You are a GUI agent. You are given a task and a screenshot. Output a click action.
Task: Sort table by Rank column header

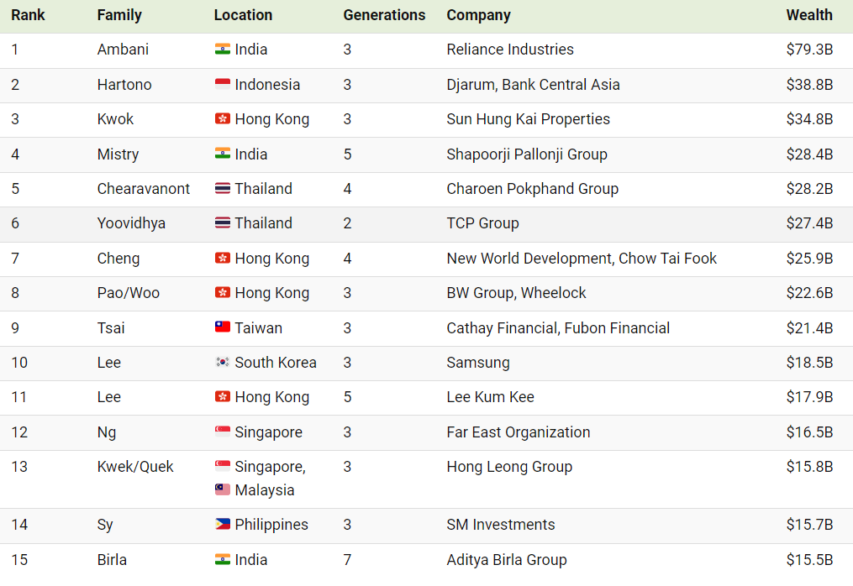coord(28,15)
